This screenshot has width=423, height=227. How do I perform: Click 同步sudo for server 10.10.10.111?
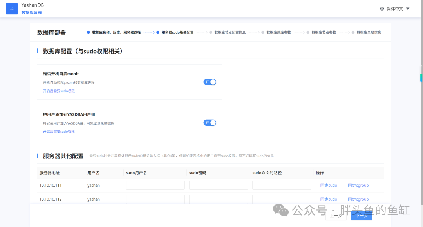click(x=329, y=185)
